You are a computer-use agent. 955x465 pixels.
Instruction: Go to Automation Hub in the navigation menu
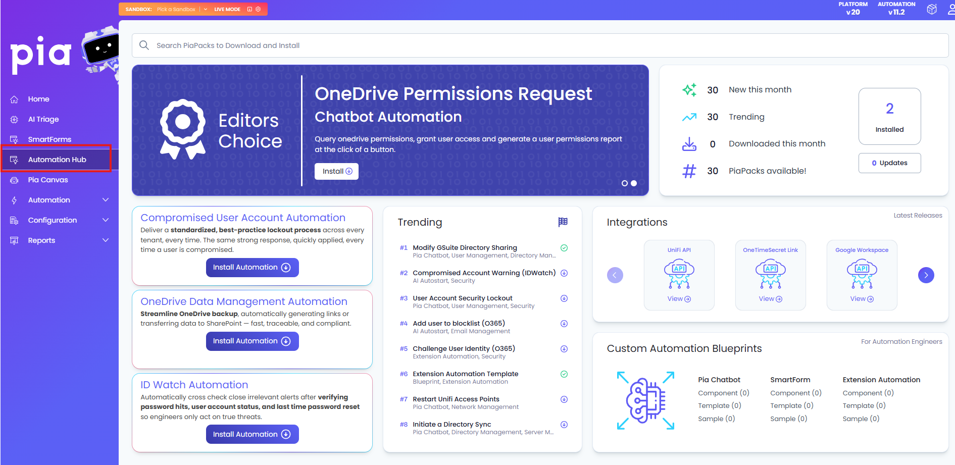tap(57, 159)
